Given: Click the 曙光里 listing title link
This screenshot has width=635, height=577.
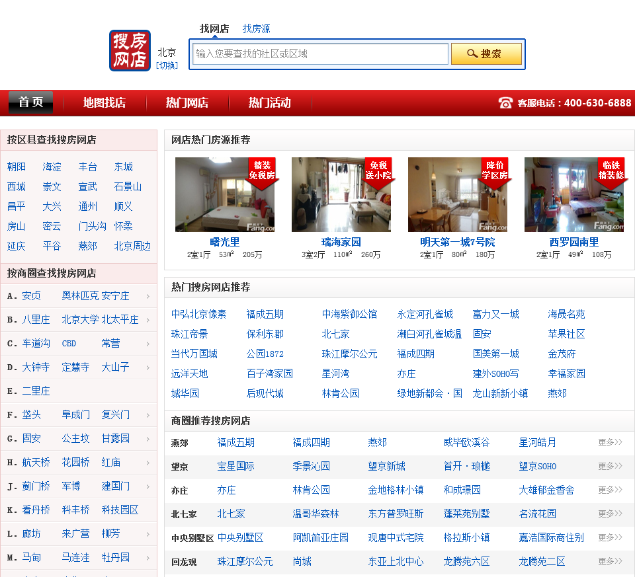Looking at the screenshot, I should click(225, 242).
